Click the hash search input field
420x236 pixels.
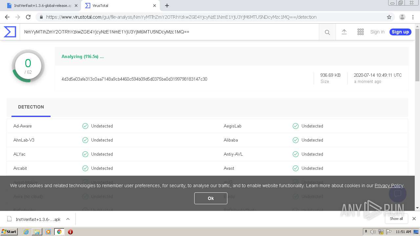169,32
